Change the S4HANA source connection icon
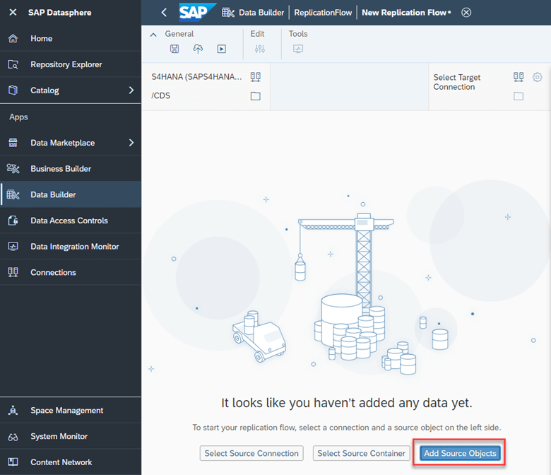The image size is (551, 475). (256, 77)
